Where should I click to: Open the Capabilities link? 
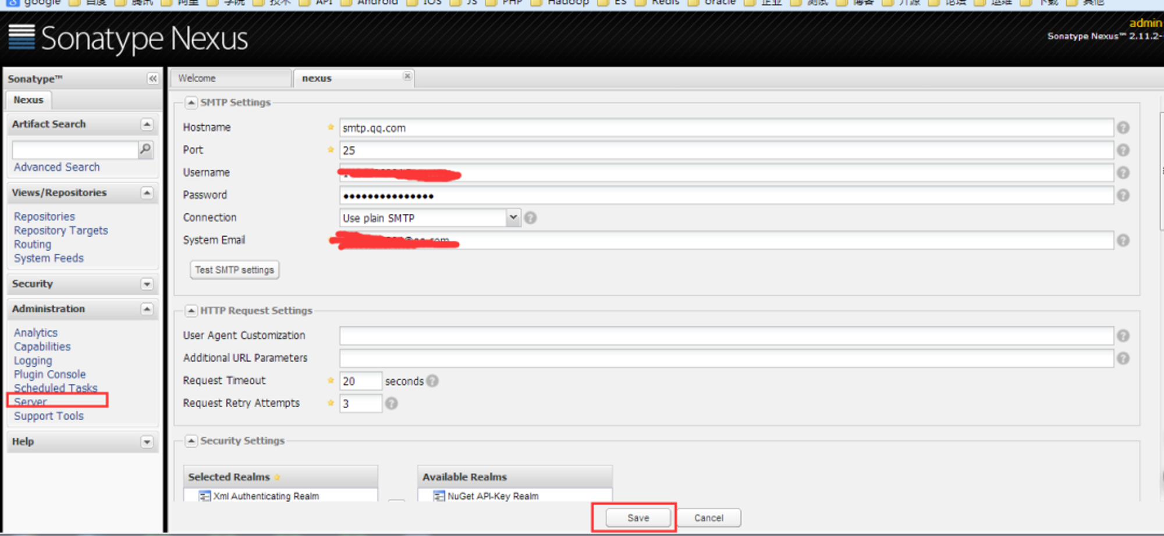tap(42, 346)
